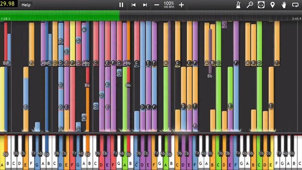Toggle the note labels icon

tap(261, 5)
